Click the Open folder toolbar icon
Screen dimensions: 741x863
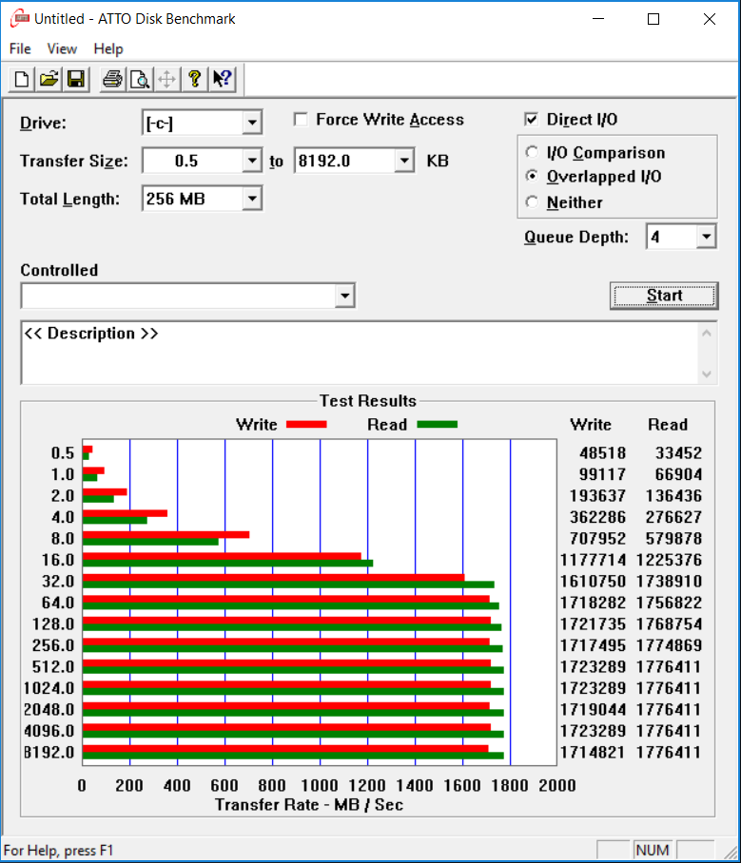(x=49, y=79)
